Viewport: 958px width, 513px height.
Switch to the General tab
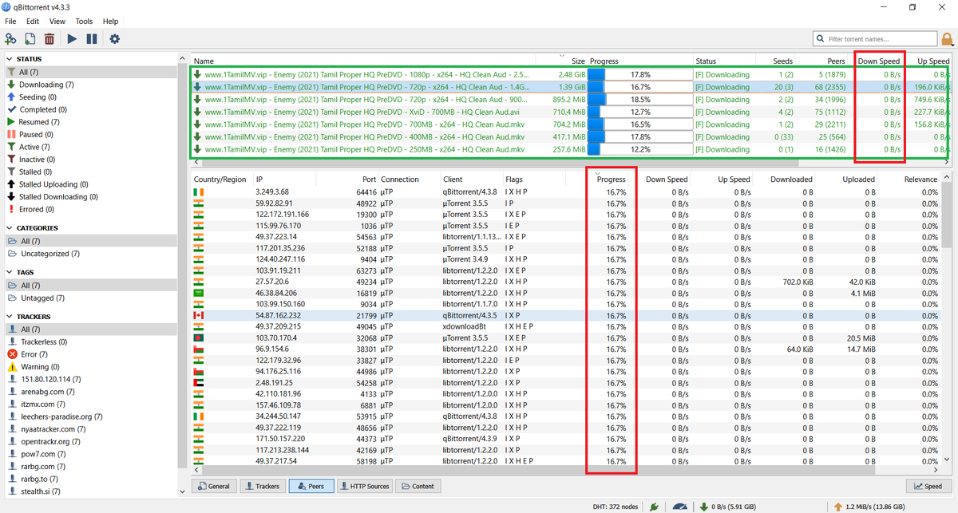click(x=214, y=486)
